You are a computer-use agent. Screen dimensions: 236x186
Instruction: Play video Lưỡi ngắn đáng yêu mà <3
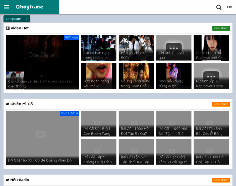click(99, 76)
